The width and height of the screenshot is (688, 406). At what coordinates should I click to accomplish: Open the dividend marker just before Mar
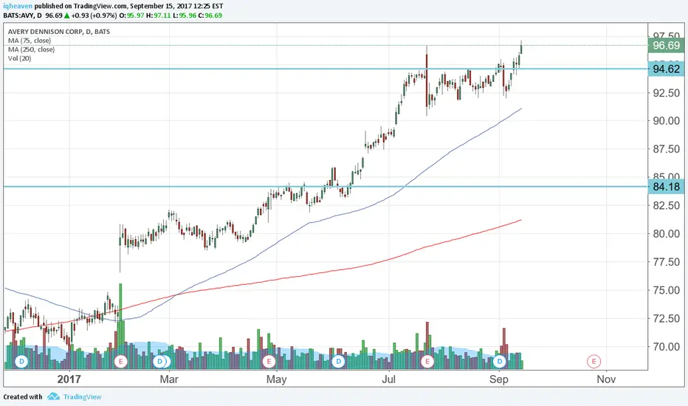coord(160,362)
